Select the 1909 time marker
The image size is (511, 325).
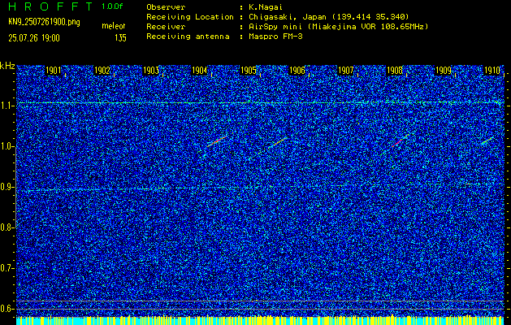pyautogui.click(x=444, y=71)
